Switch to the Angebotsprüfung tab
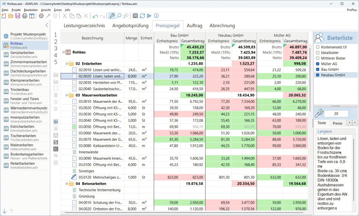Image resolution: width=359 pixels, height=216 pixels. (x=130, y=26)
